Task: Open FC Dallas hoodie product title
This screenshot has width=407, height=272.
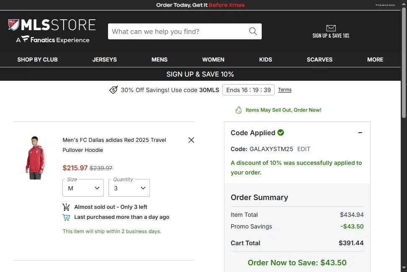Action: (114, 145)
